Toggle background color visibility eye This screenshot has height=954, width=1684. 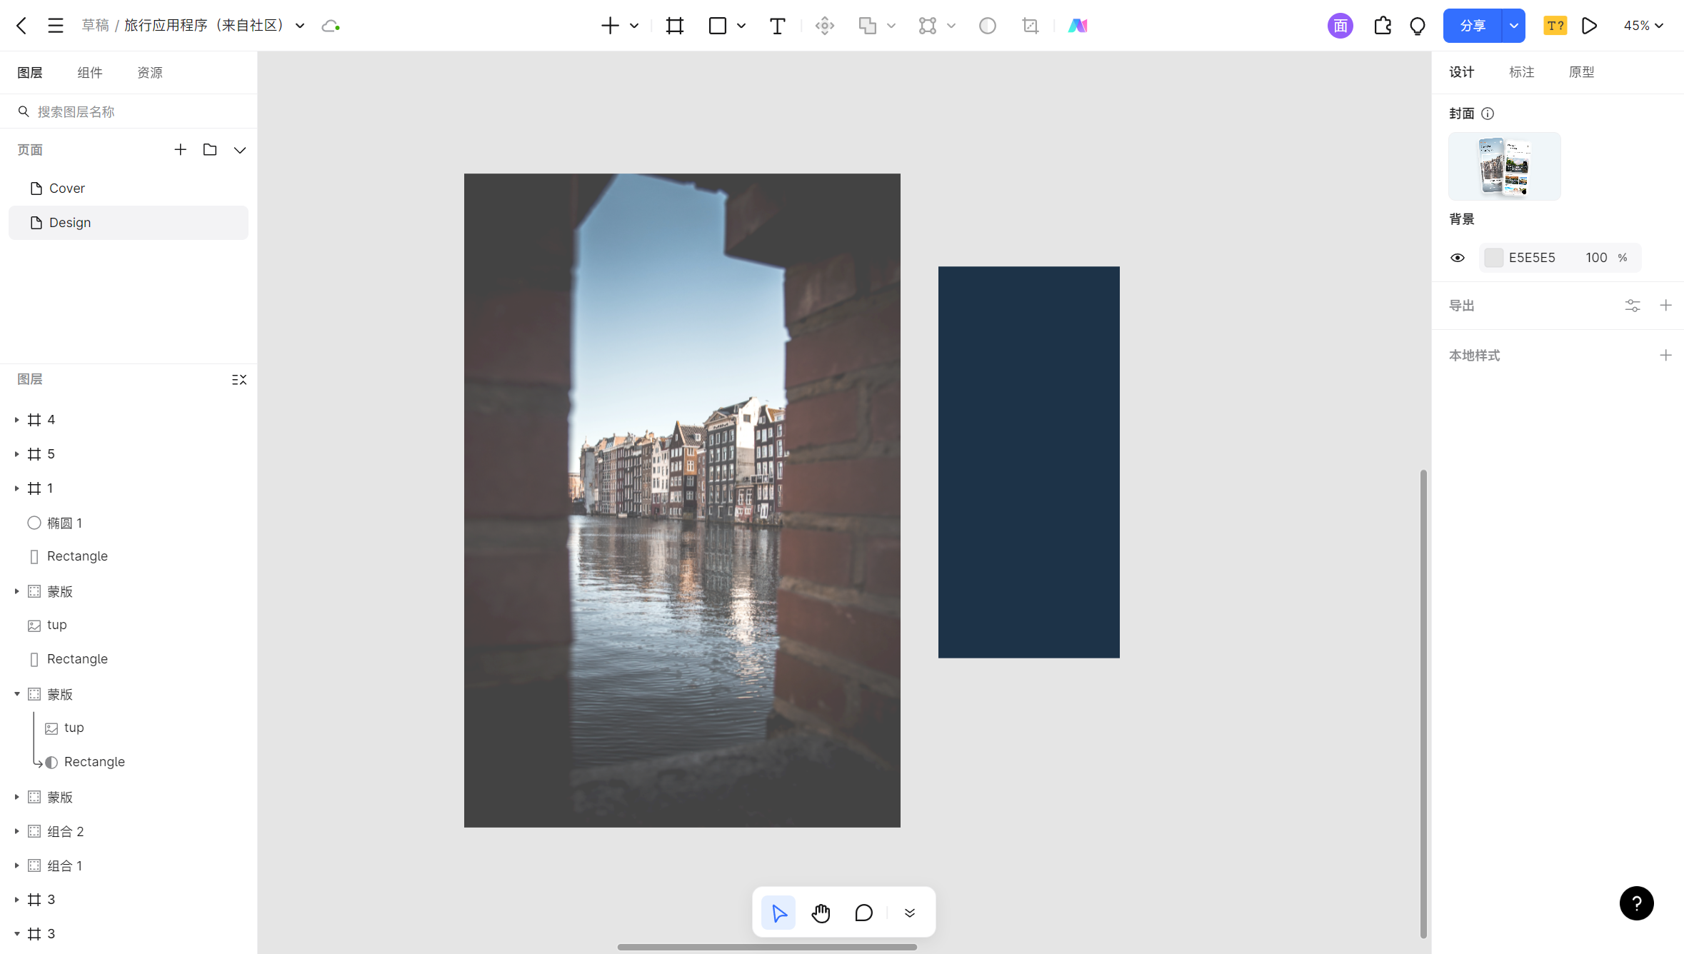click(x=1458, y=258)
